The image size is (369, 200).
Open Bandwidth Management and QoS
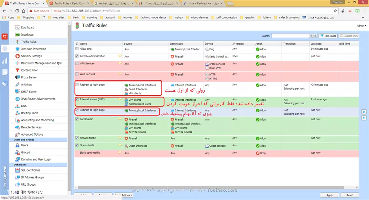coord(41,63)
